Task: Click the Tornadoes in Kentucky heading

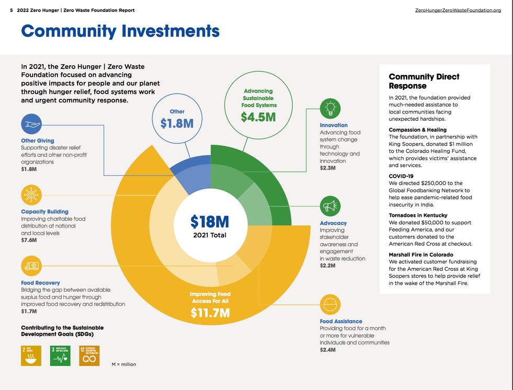Action: [x=418, y=215]
